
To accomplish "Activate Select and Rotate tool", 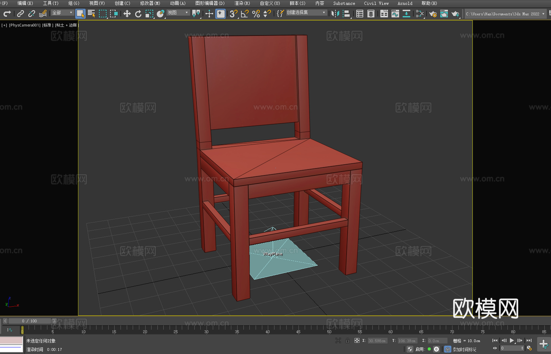I will click(138, 14).
